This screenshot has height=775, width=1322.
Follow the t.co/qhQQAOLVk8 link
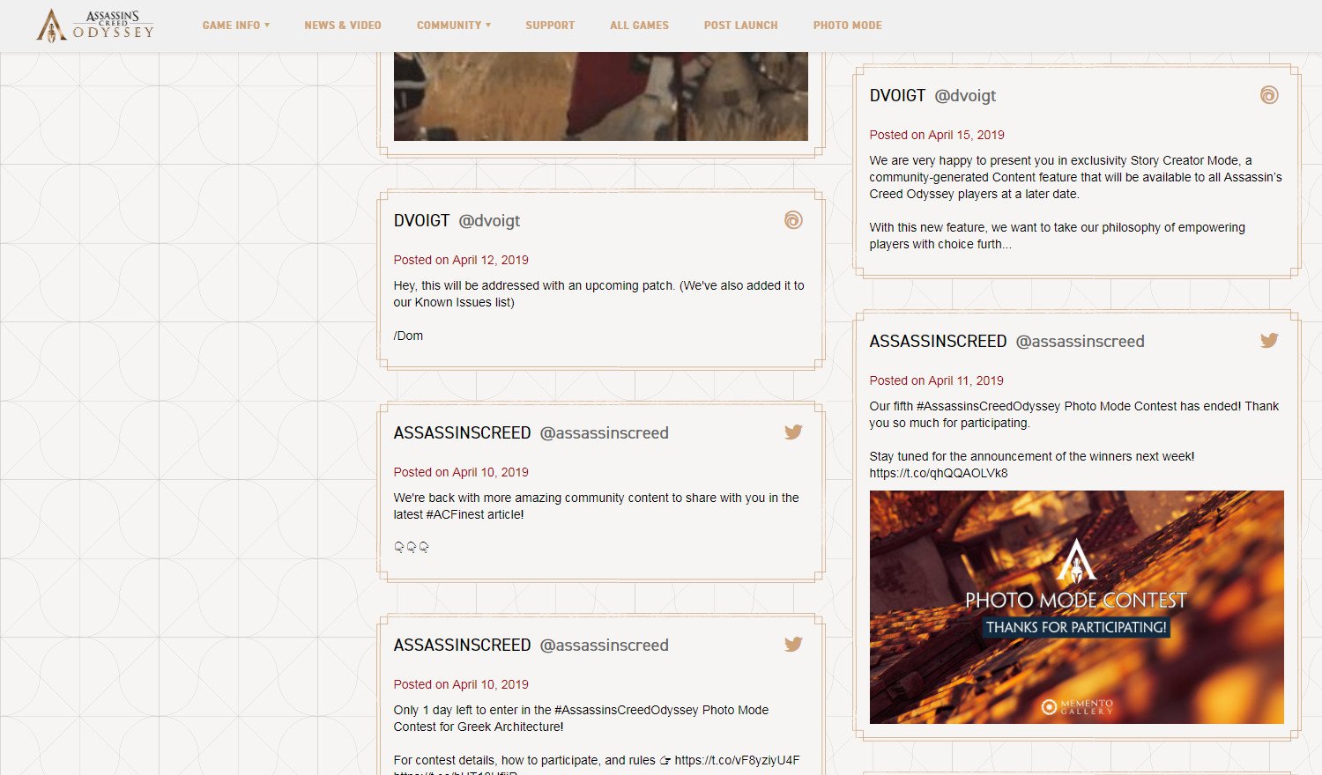point(939,473)
